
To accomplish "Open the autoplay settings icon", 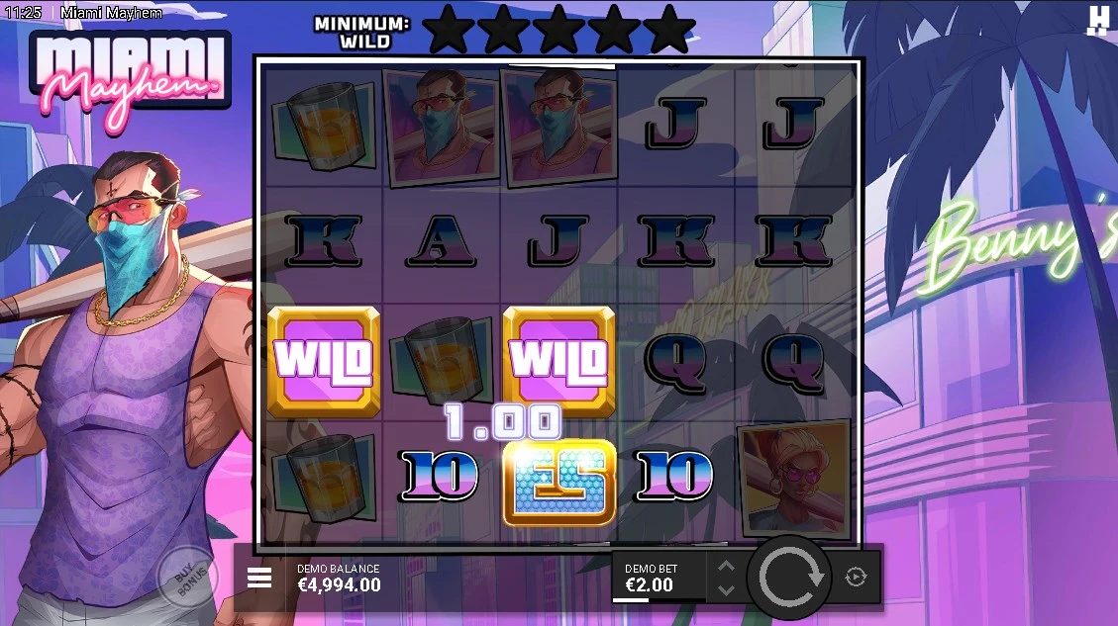I will [x=856, y=577].
